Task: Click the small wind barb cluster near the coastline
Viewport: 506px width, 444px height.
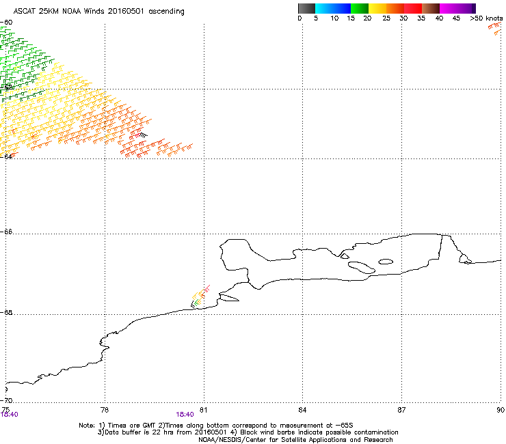Action: coord(200,296)
